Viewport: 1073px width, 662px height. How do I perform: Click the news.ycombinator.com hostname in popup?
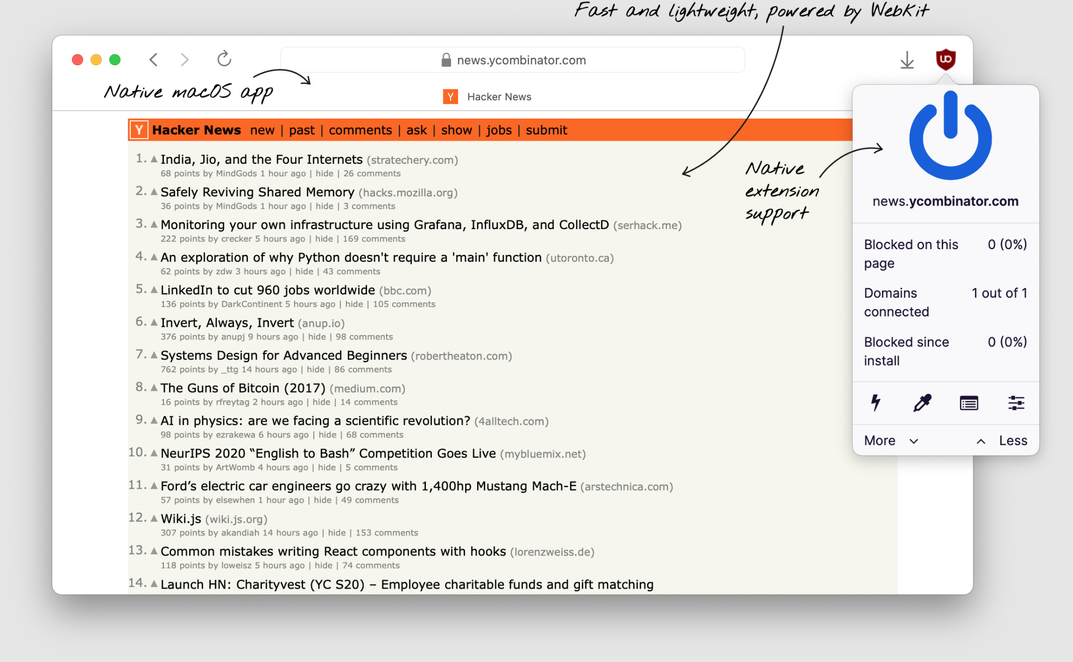945,201
